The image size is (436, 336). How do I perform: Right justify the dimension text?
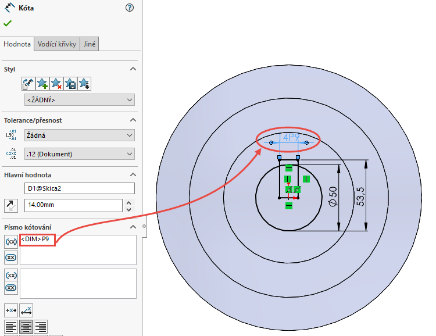pos(41,327)
